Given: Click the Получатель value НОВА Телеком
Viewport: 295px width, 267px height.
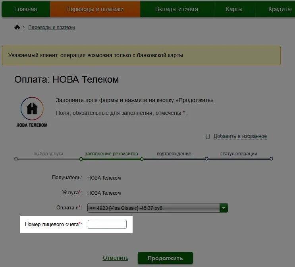Looking at the screenshot, I should (104, 178).
